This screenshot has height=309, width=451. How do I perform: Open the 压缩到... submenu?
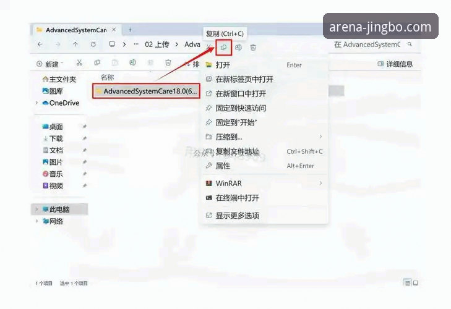tap(265, 137)
